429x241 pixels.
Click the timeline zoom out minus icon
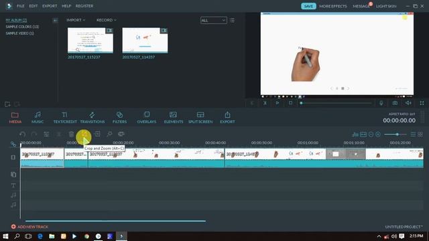tap(371, 134)
